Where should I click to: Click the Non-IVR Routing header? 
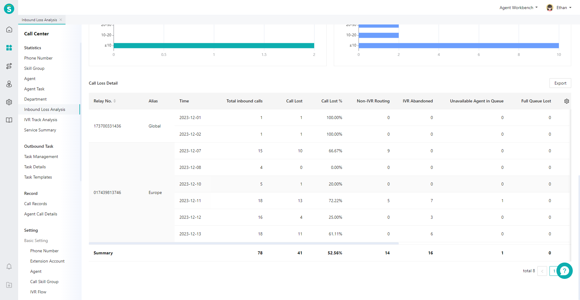373,101
